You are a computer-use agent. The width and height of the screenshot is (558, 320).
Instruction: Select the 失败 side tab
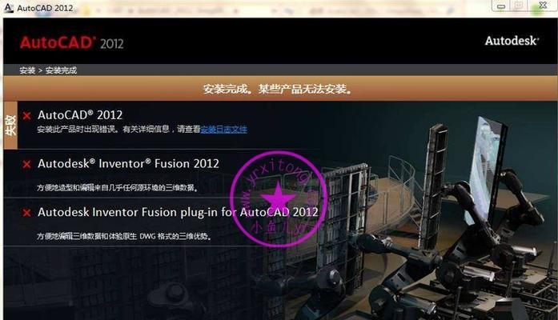coord(10,125)
